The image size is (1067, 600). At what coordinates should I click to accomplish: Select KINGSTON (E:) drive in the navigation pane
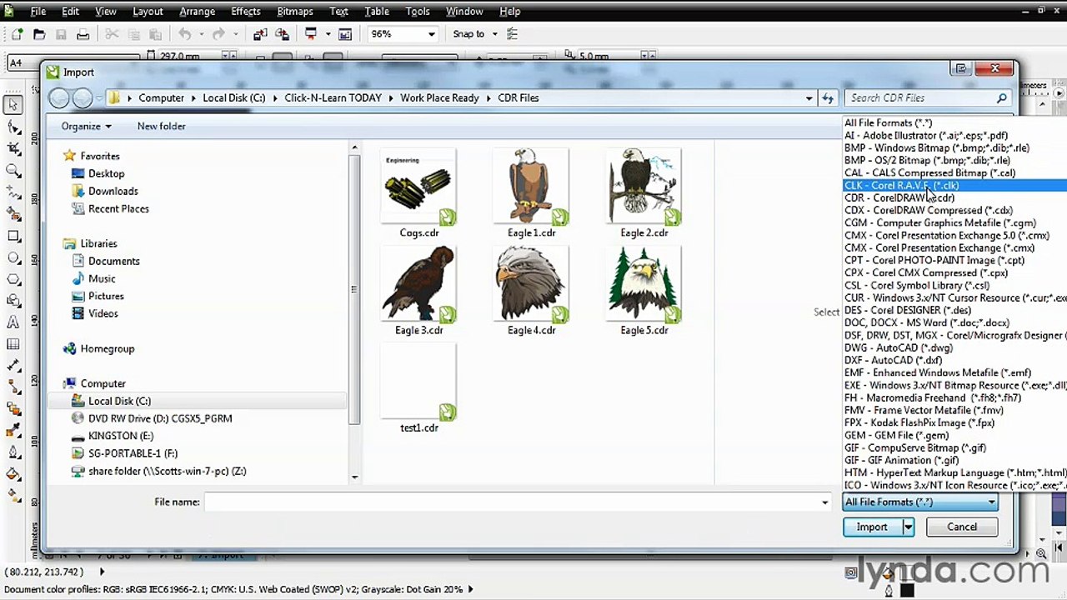click(120, 436)
